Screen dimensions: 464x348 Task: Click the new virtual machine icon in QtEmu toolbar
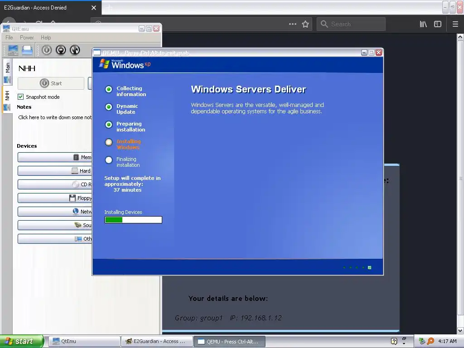tap(13, 50)
